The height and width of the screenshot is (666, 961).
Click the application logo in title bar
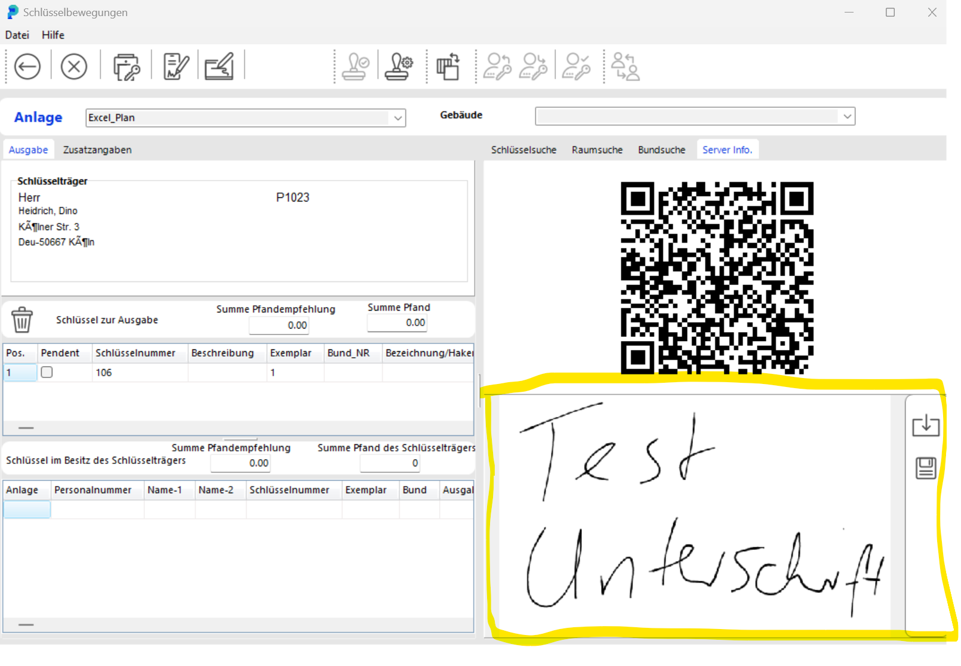coord(13,12)
